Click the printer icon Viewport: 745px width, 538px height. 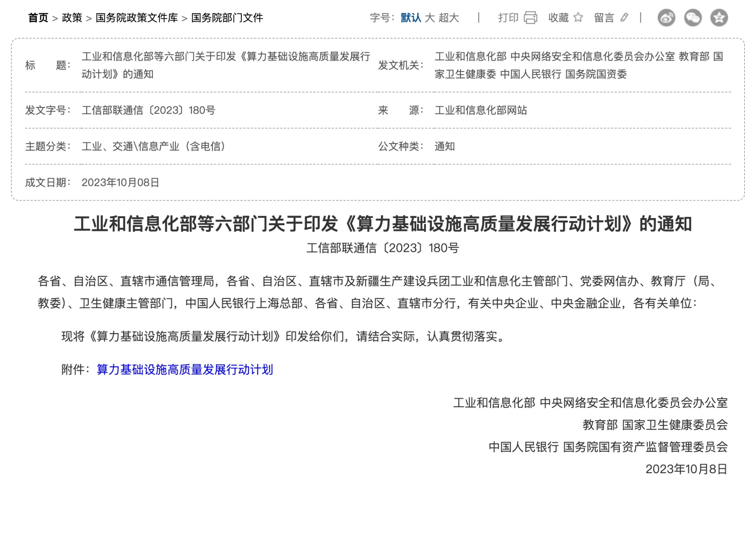pyautogui.click(x=530, y=17)
